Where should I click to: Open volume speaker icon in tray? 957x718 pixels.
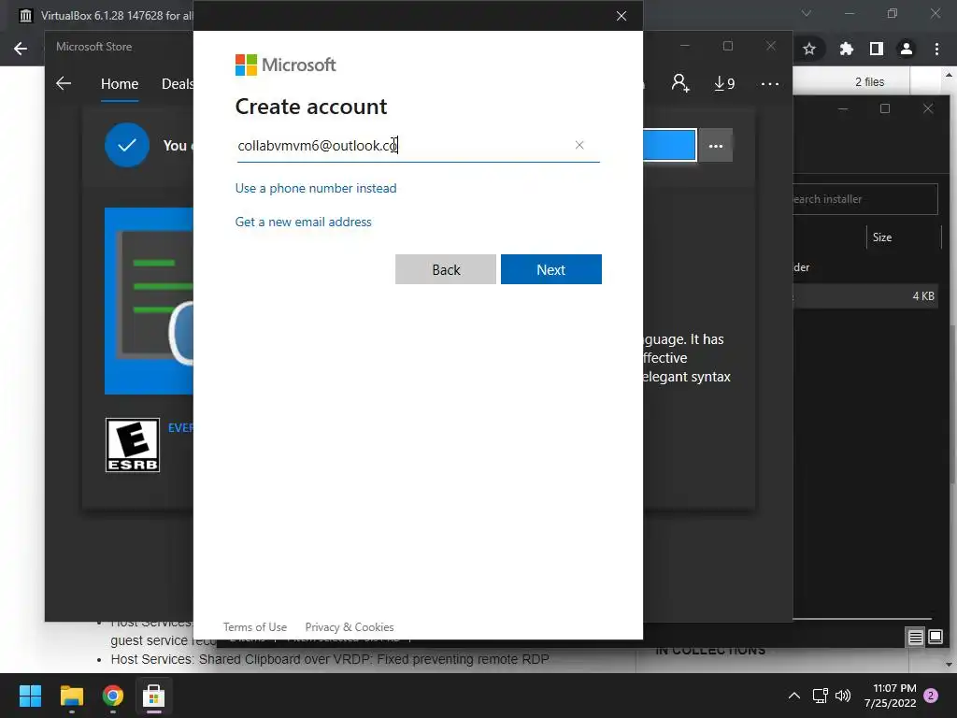pos(843,696)
